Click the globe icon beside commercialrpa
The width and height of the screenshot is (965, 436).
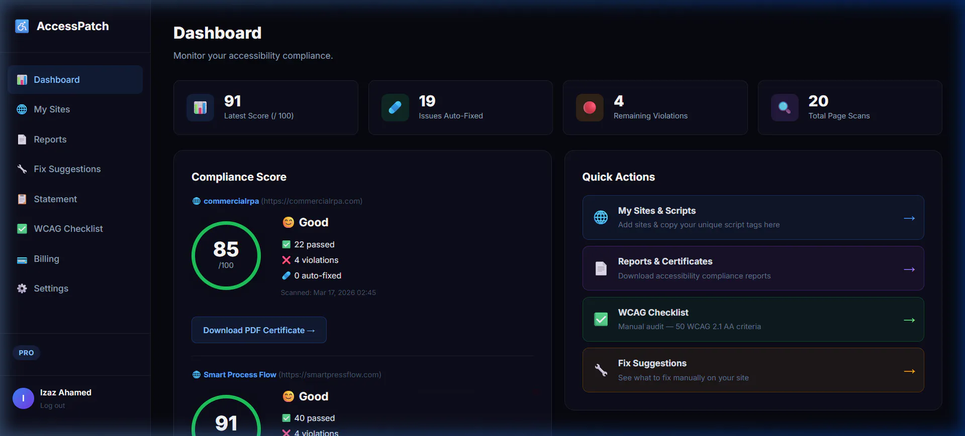[197, 201]
